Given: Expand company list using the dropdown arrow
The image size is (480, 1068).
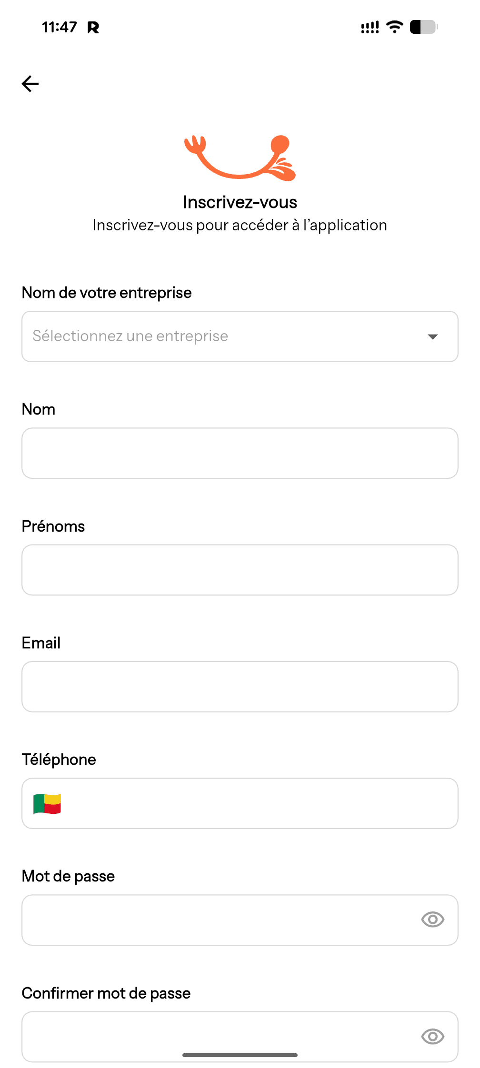Looking at the screenshot, I should [432, 337].
